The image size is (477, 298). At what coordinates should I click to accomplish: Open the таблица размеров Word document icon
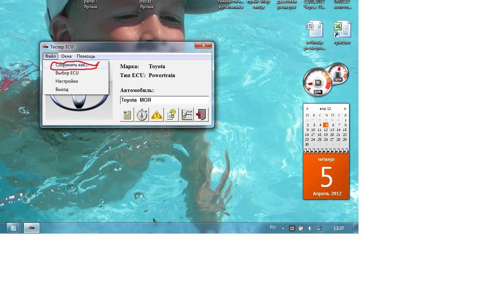315,30
